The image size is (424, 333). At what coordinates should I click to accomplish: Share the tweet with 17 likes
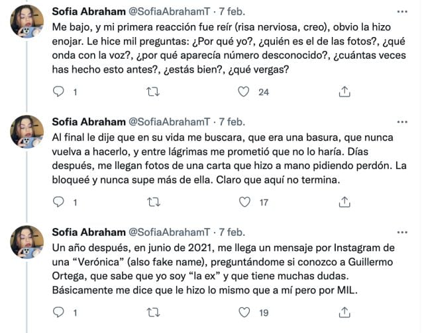click(343, 202)
